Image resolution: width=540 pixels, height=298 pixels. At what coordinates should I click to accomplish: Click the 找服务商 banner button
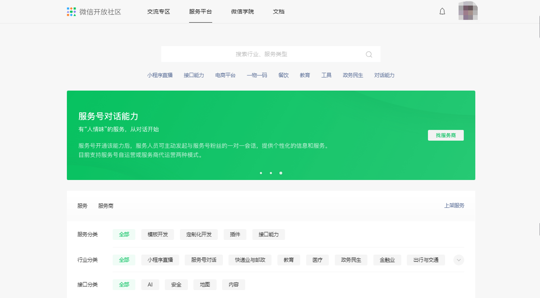pyautogui.click(x=446, y=135)
